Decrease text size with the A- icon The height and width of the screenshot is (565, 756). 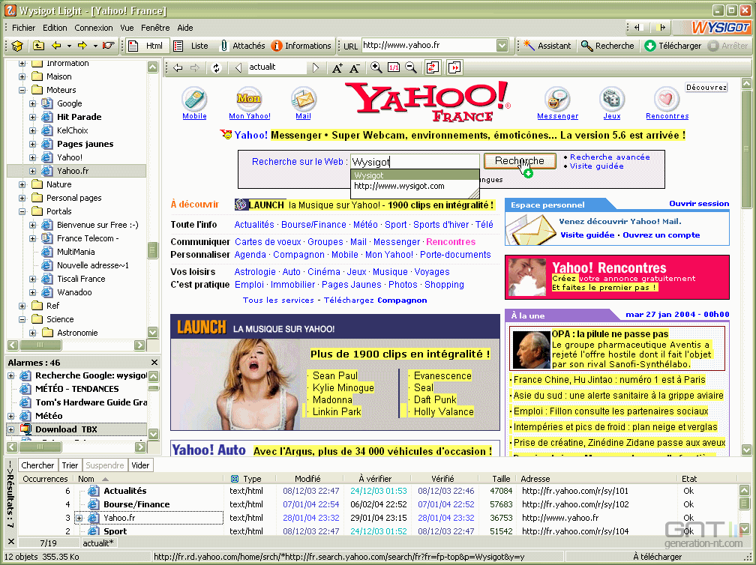pyautogui.click(x=354, y=68)
